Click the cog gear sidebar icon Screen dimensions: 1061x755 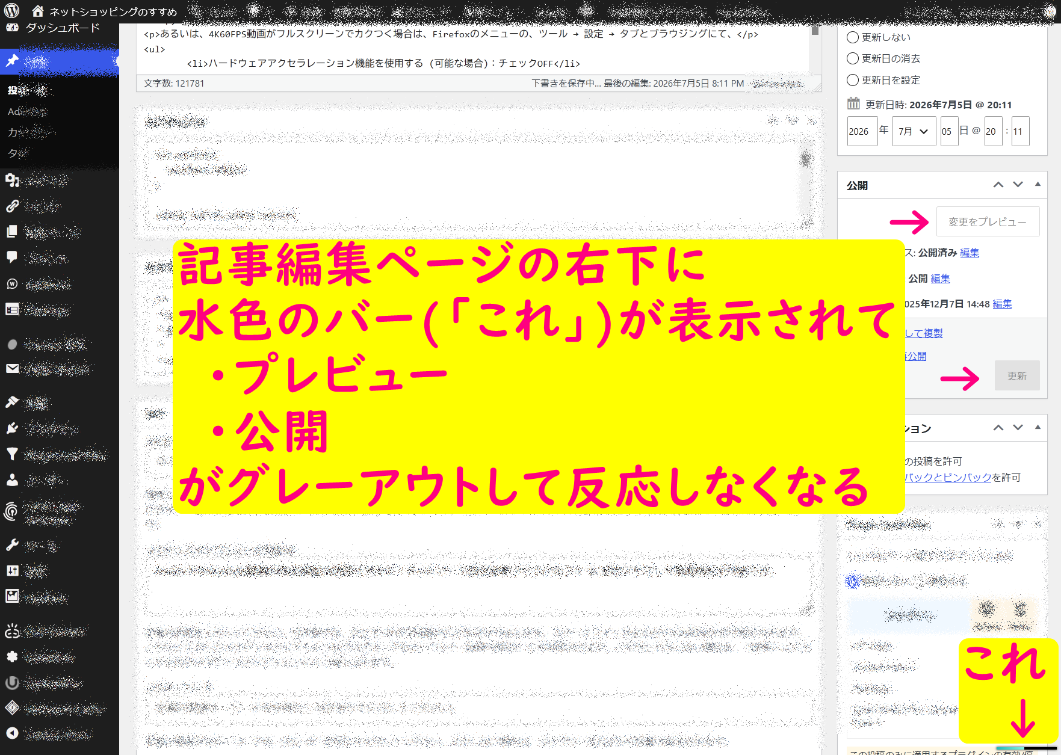coord(12,656)
